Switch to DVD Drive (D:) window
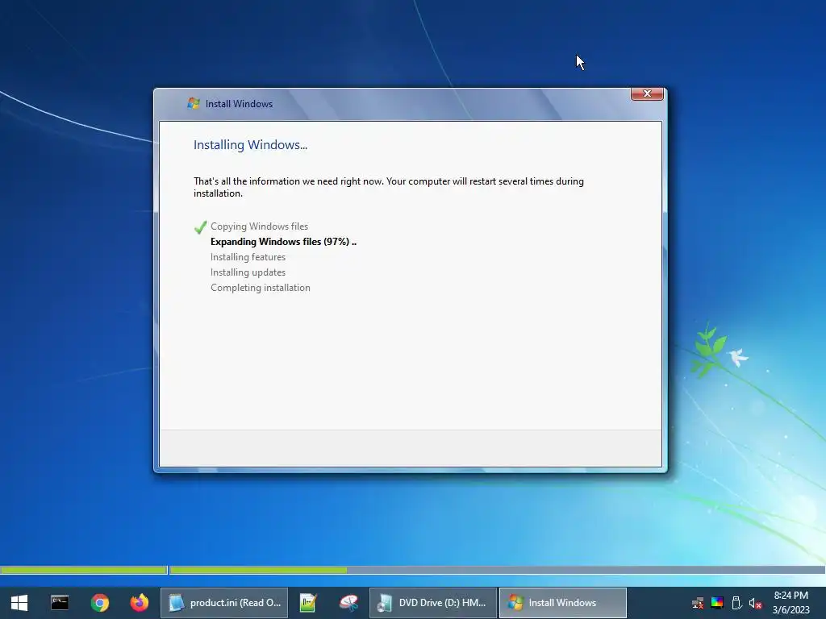Screen dimensions: 826x619 coord(433,603)
